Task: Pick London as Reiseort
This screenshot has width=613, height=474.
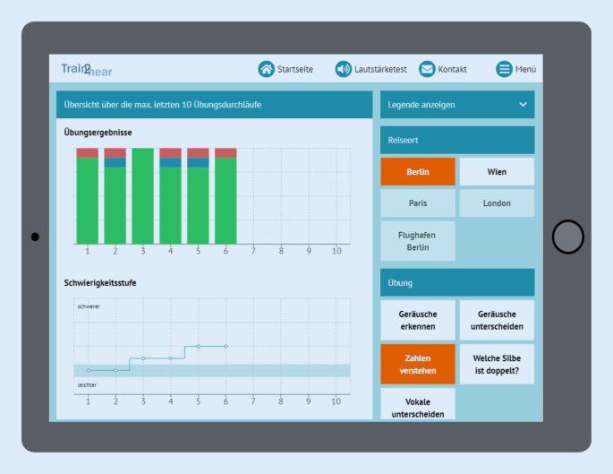Action: pos(497,203)
